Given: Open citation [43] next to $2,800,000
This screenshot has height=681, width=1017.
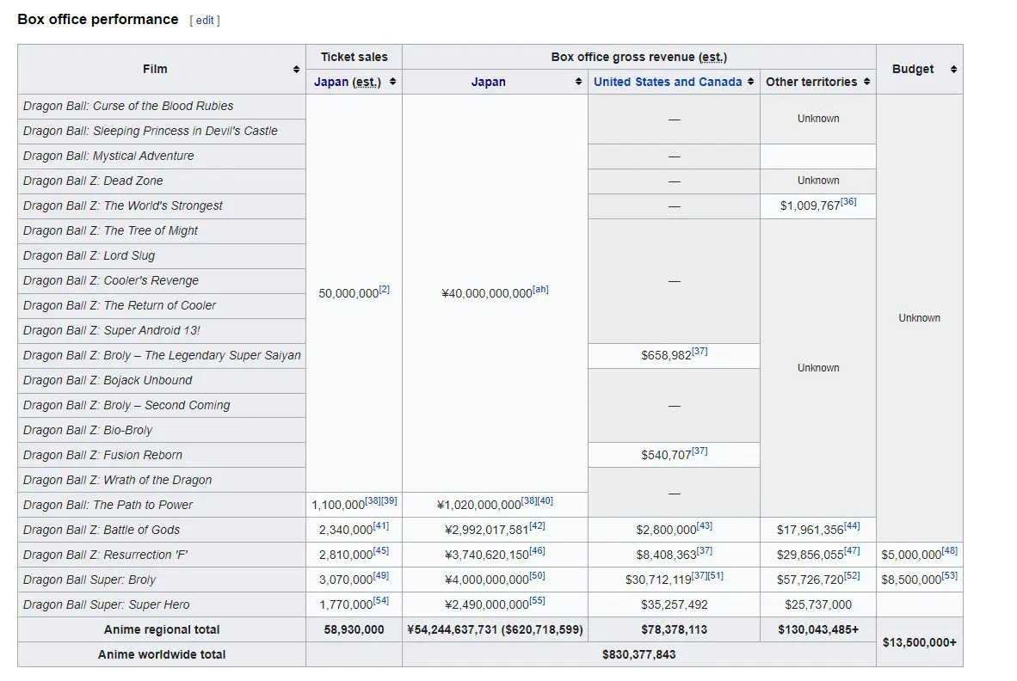Looking at the screenshot, I should coord(705,525).
